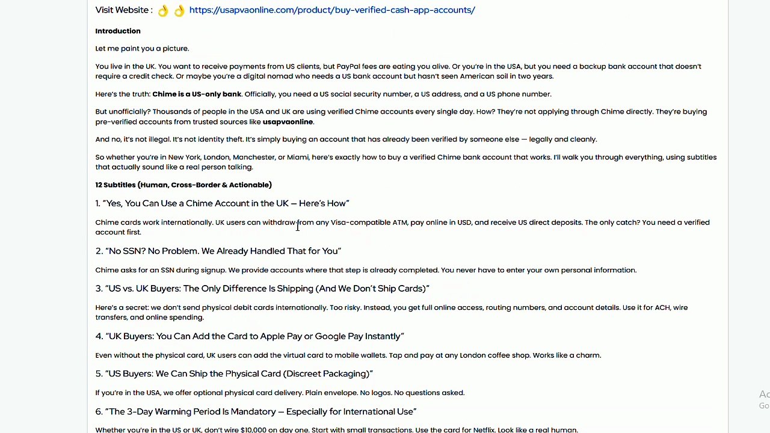Click the 'Let me paint you a picture' line
770x433 pixels.
[142, 48]
